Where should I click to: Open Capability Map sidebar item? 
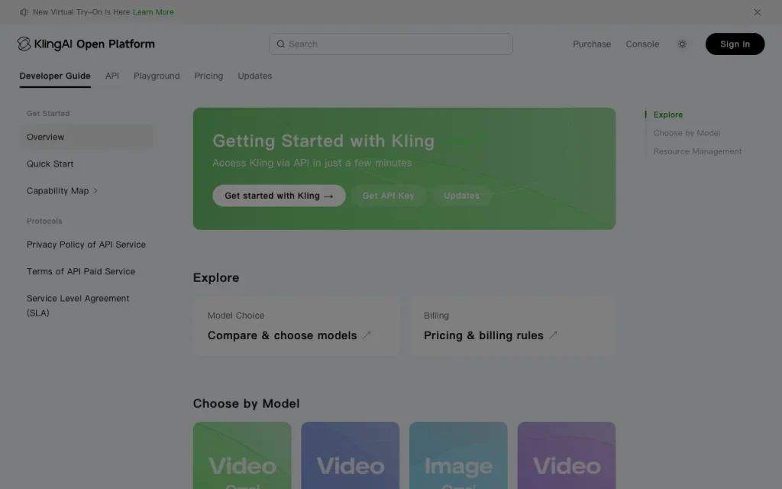point(57,190)
